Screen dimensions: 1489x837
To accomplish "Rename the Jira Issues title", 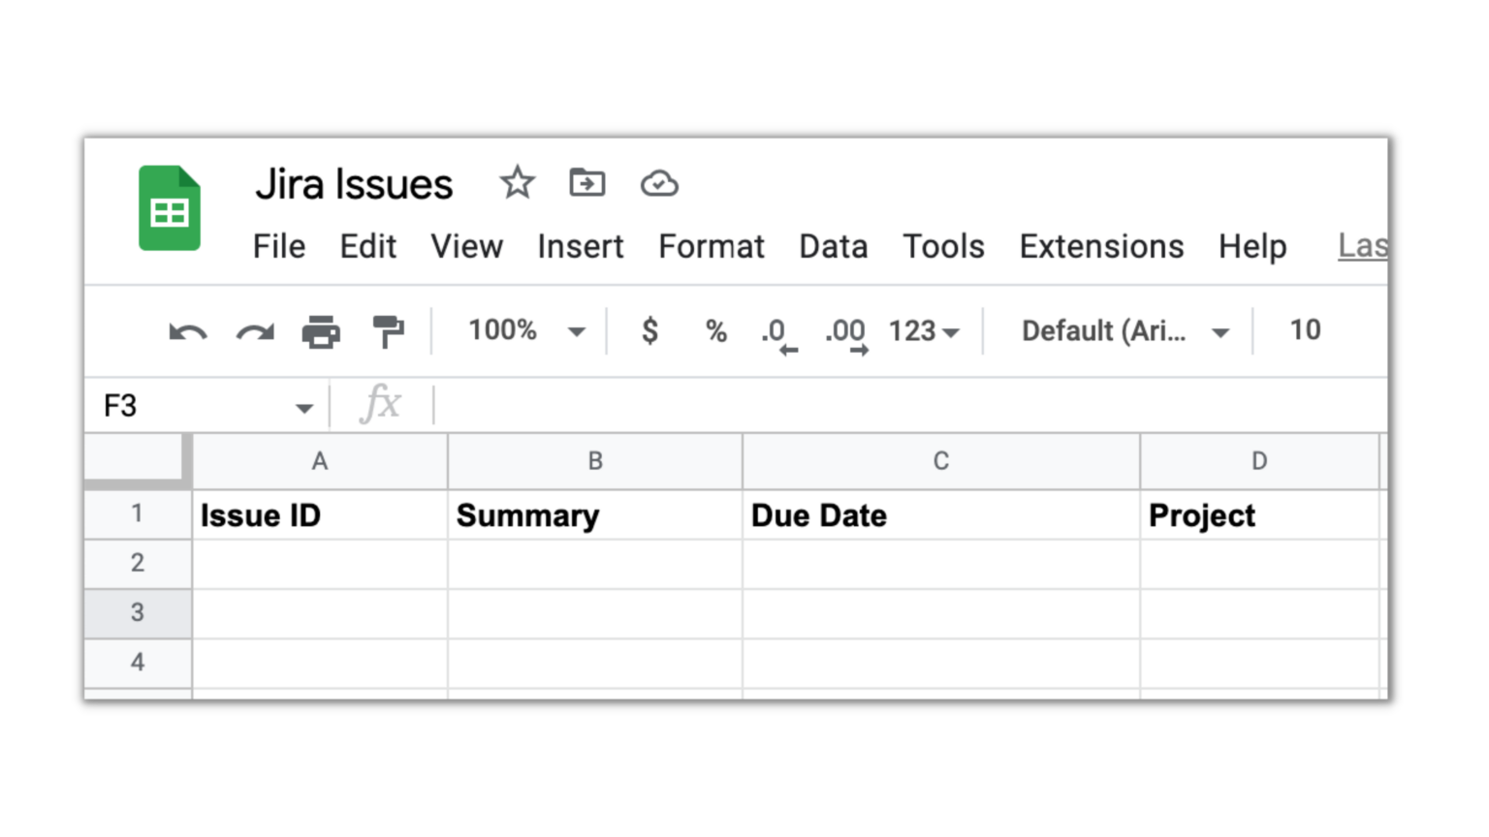I will tap(354, 184).
